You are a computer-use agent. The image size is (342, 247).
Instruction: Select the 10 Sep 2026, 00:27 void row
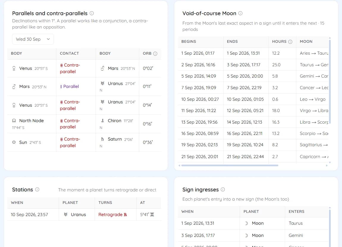(253, 99)
